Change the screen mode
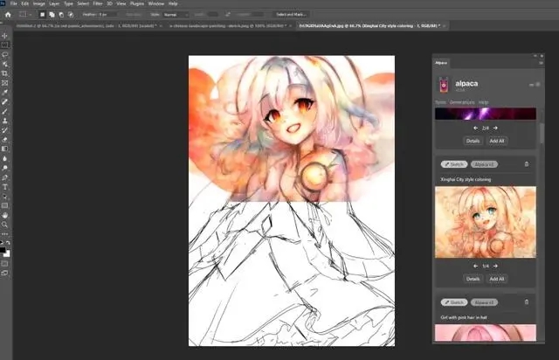559x360 pixels. pyautogui.click(x=4, y=273)
